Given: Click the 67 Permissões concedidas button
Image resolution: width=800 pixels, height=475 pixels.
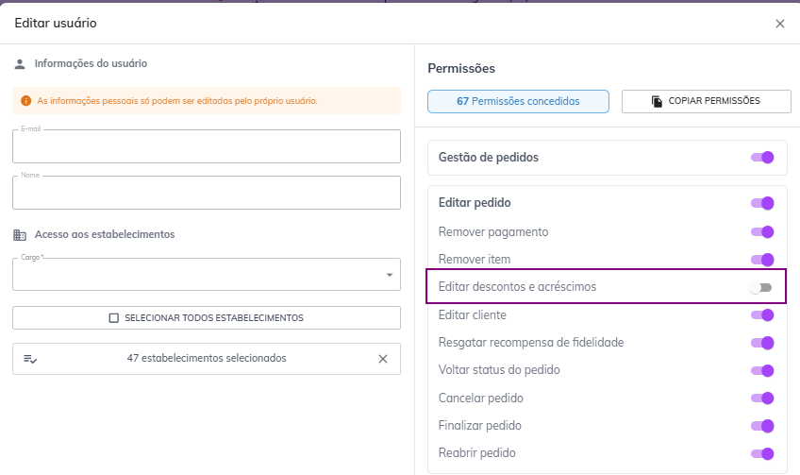Looking at the screenshot, I should tap(518, 101).
